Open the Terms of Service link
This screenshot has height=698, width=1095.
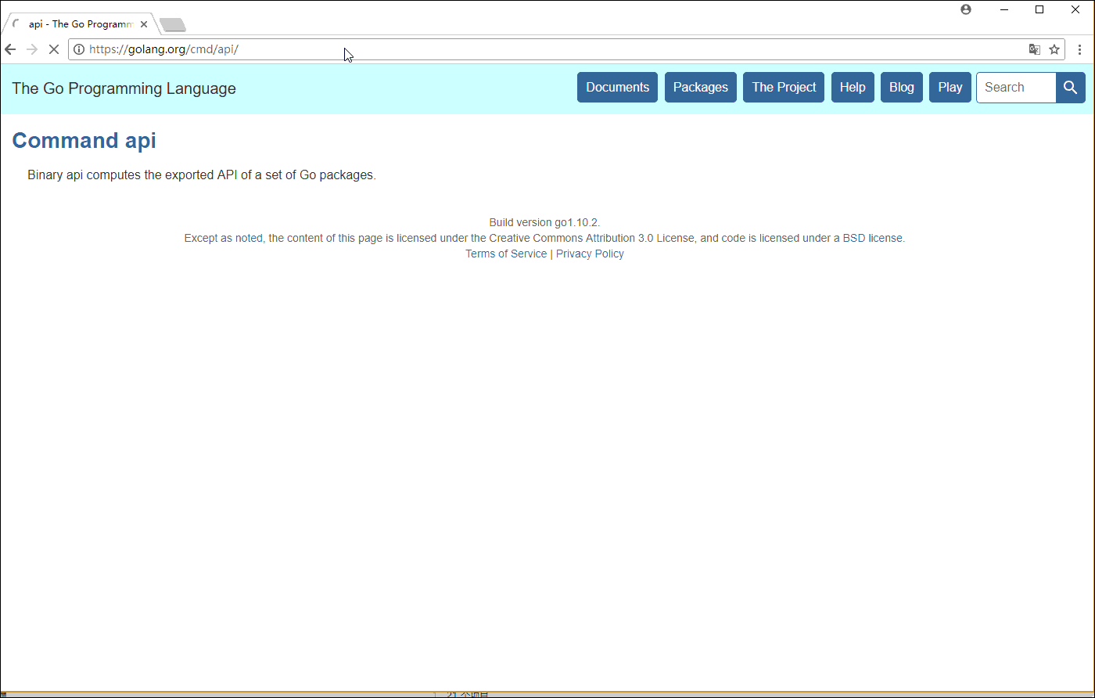tap(506, 254)
